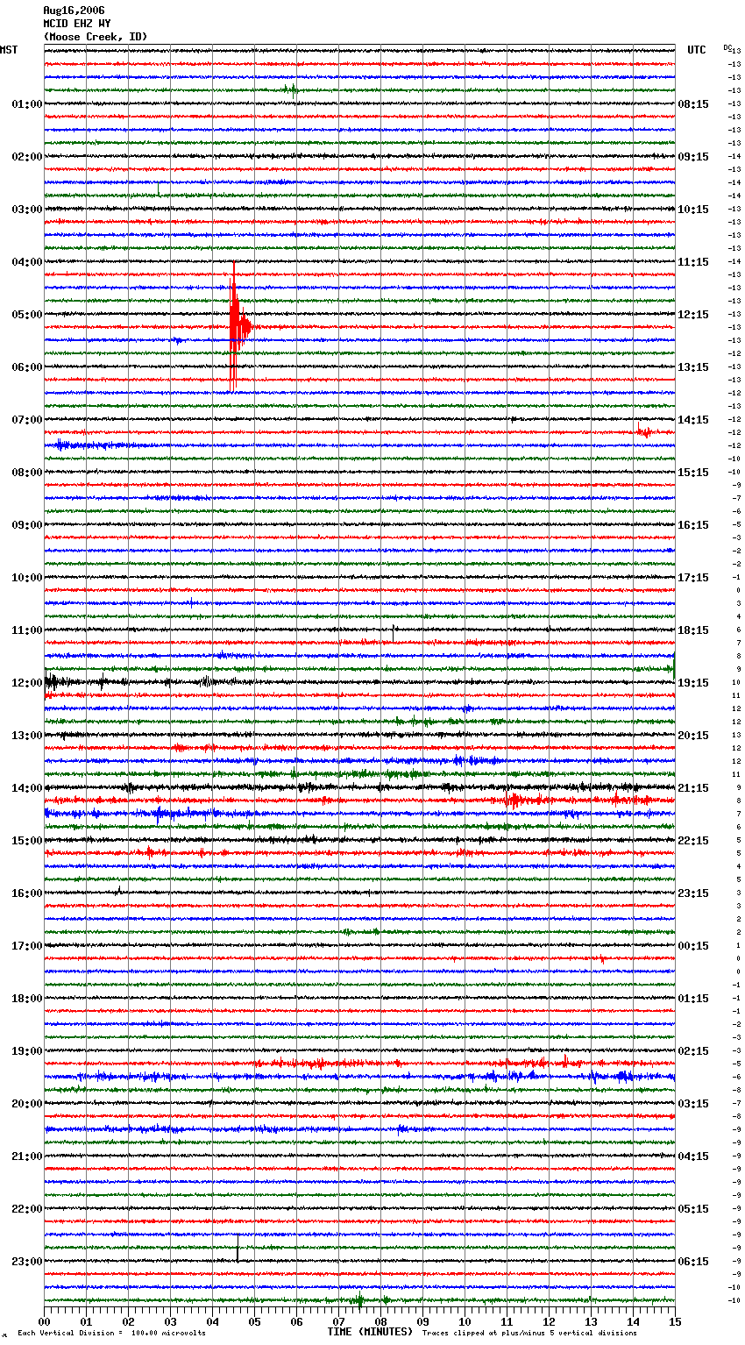Viewport: 745px width, 1345px height.
Task: Click the 01:15 UTC time label
Action: 693,999
